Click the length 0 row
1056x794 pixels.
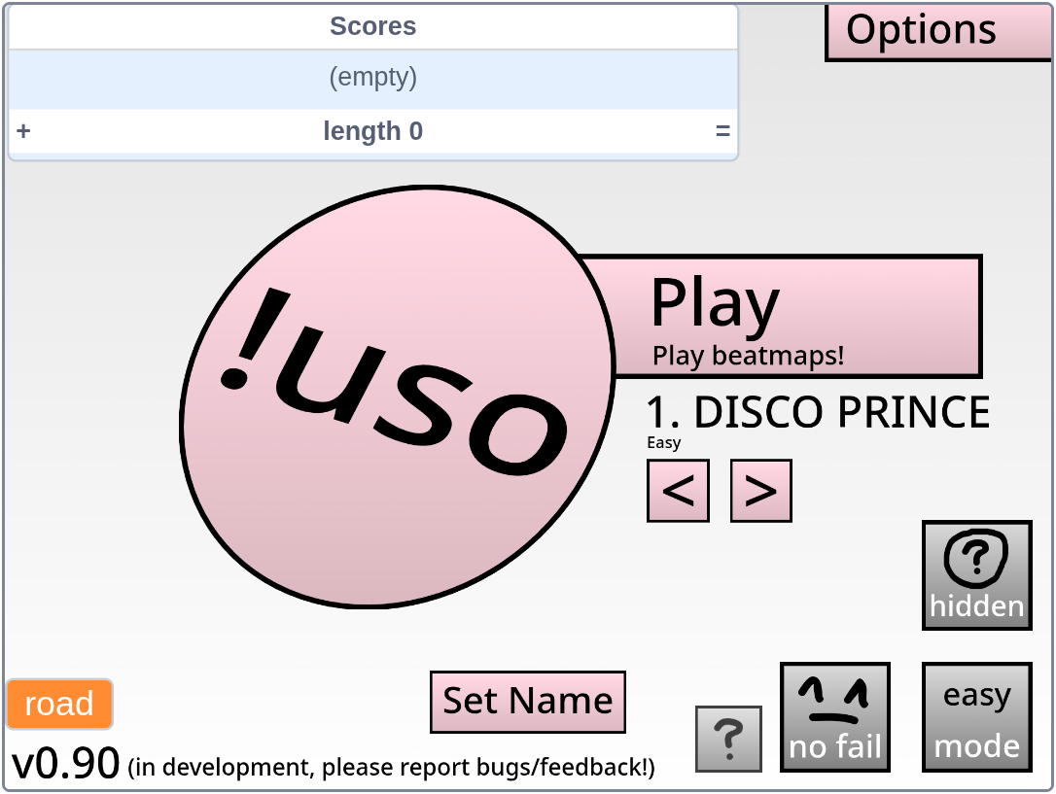point(373,130)
